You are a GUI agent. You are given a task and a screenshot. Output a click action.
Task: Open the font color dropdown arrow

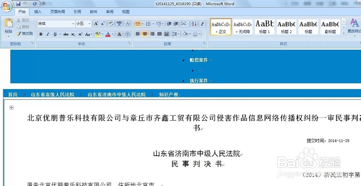(x=113, y=34)
